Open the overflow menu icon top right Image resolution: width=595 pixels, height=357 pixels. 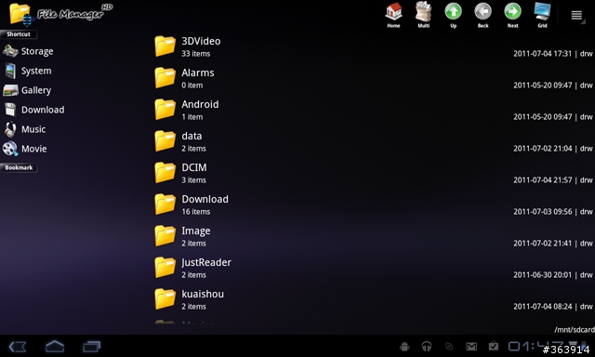click(x=576, y=15)
